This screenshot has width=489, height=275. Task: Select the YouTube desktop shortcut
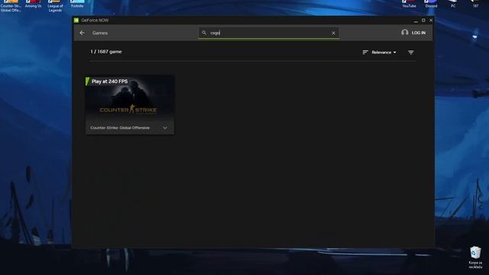(x=409, y=4)
